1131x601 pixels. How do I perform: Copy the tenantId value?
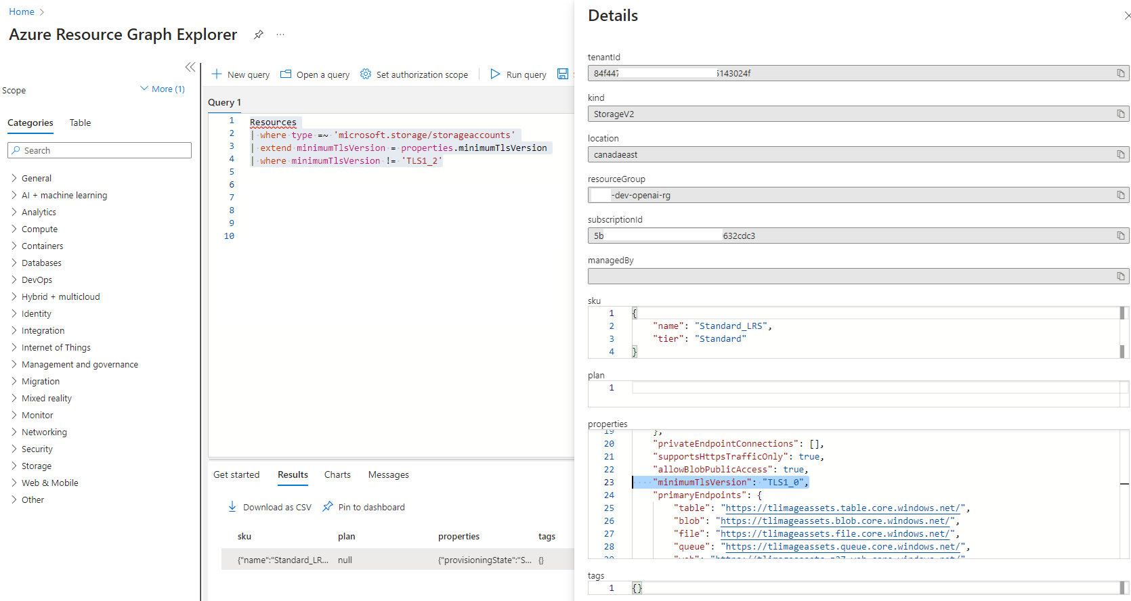[x=1121, y=73]
